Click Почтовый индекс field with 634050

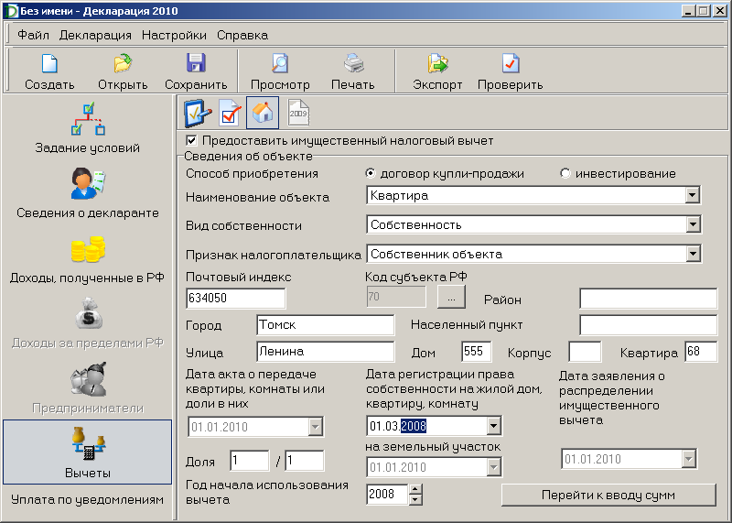pyautogui.click(x=236, y=299)
